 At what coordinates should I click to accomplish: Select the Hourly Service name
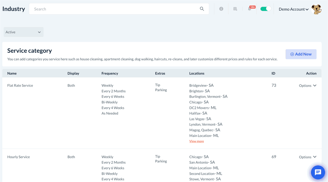(19, 157)
